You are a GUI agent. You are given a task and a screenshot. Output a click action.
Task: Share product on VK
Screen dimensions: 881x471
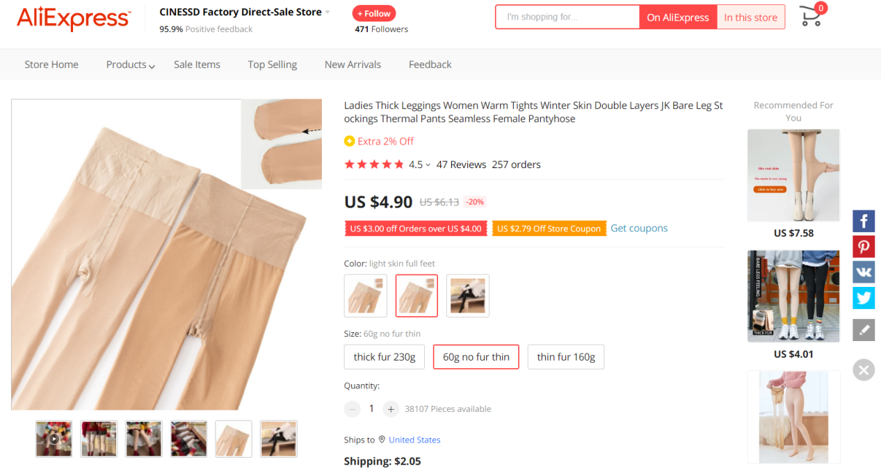tap(864, 272)
